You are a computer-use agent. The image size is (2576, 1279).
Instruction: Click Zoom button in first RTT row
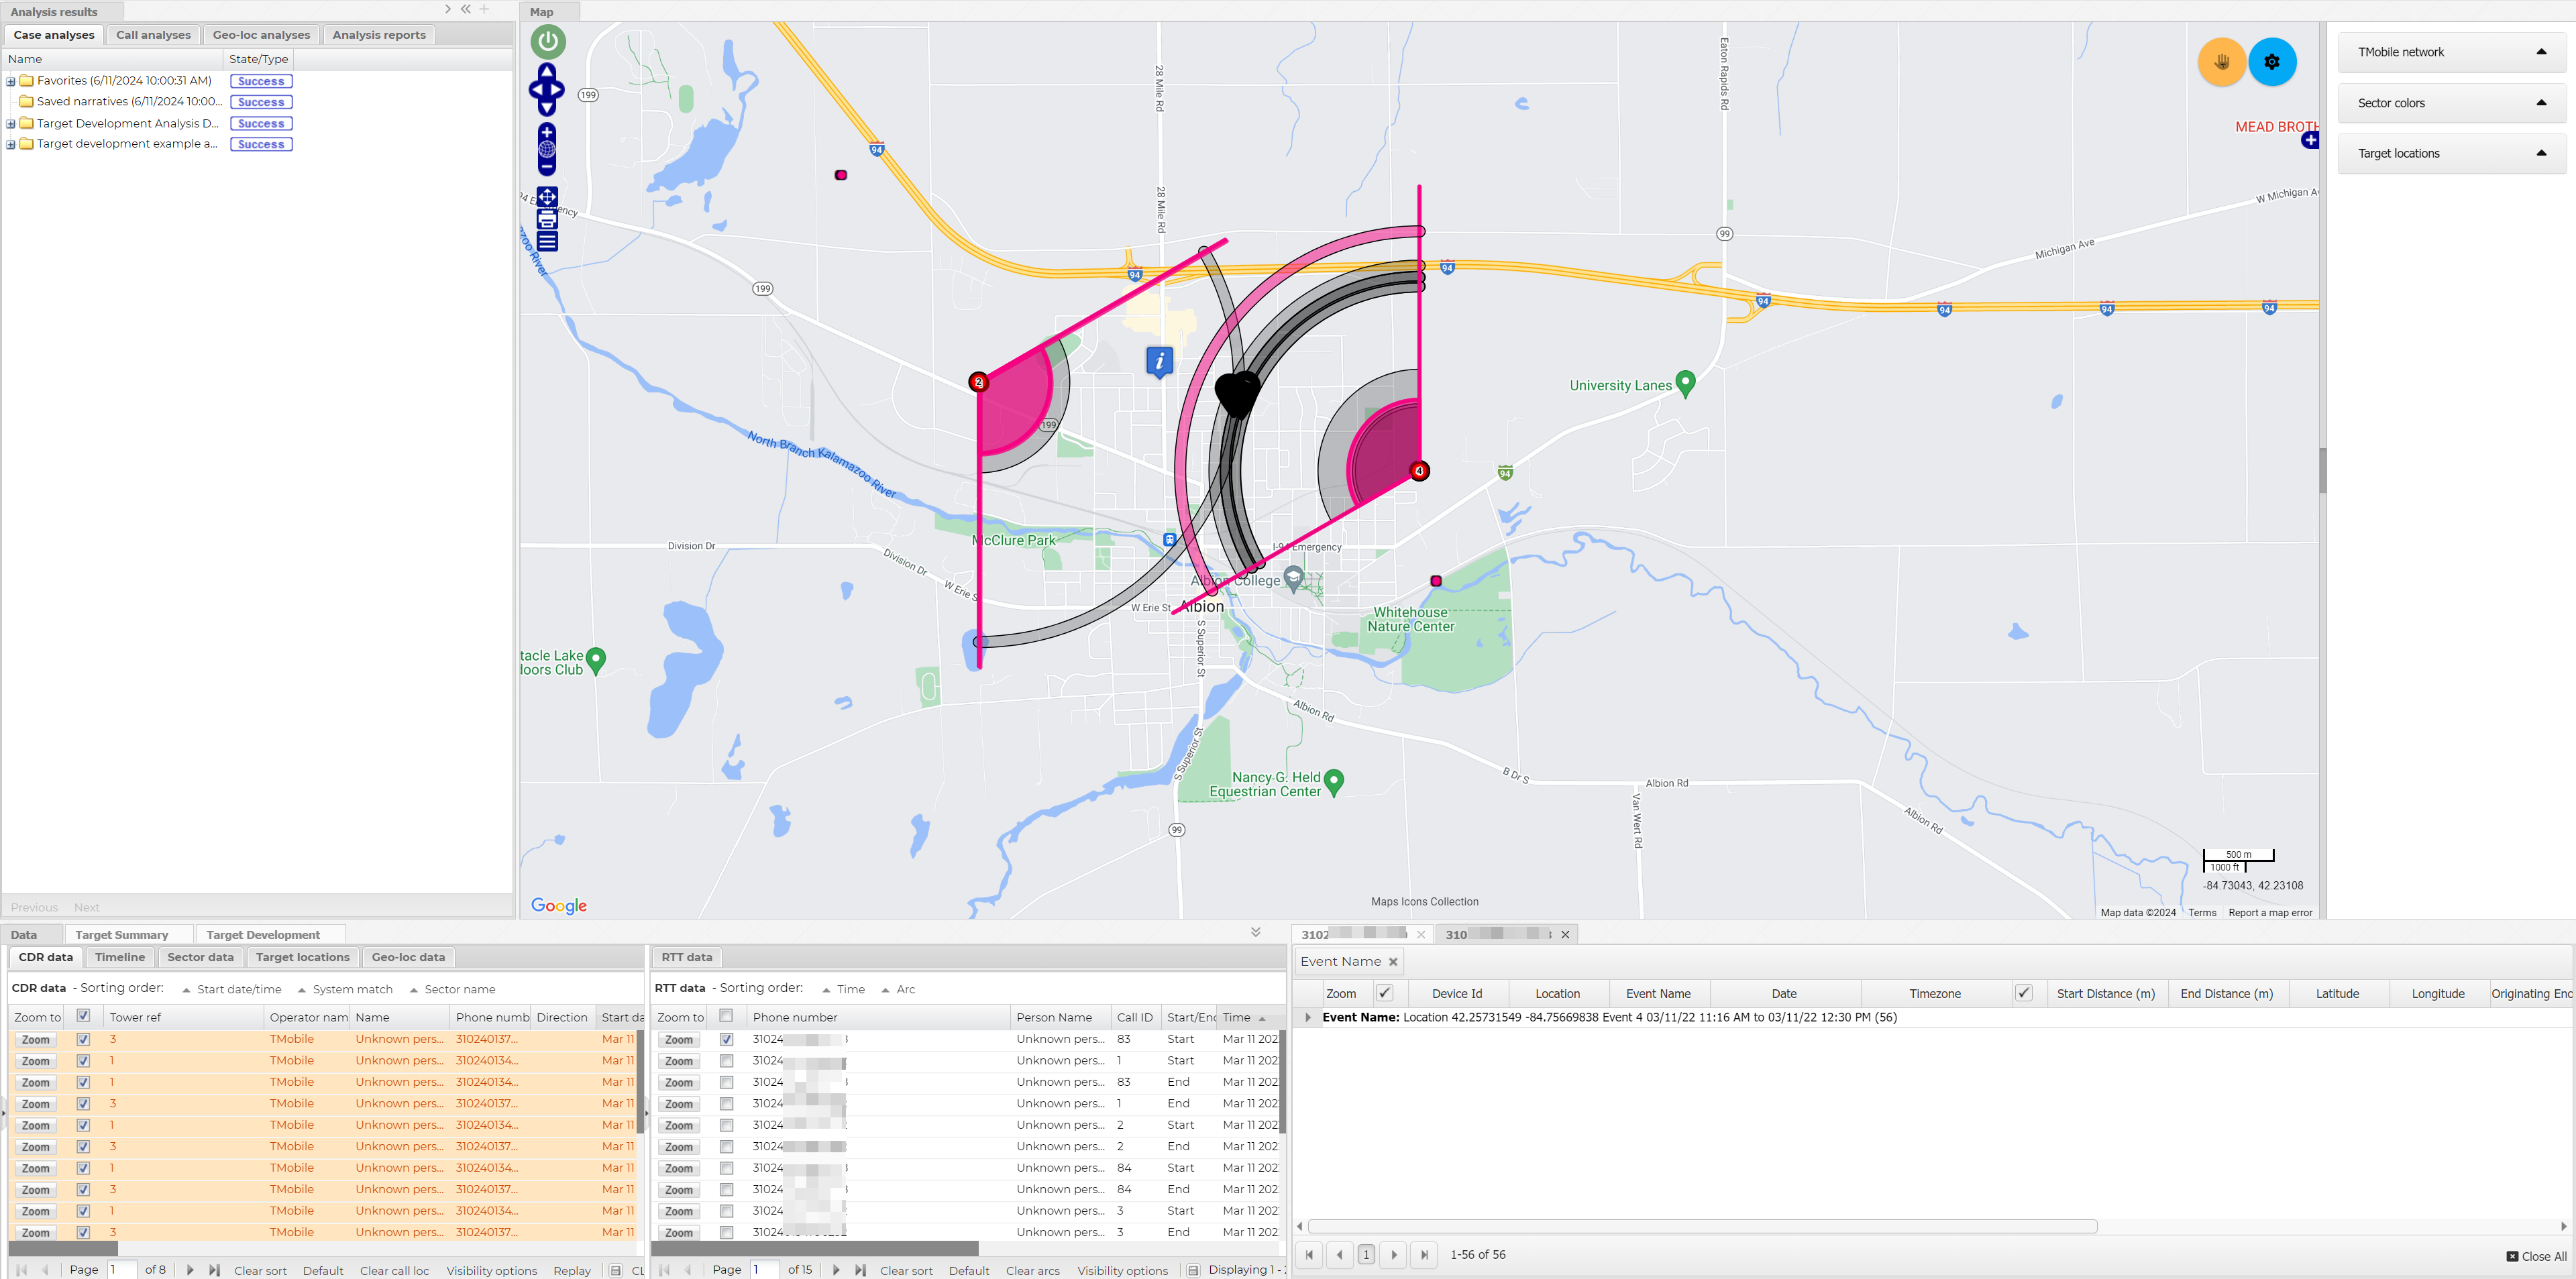click(x=679, y=1040)
